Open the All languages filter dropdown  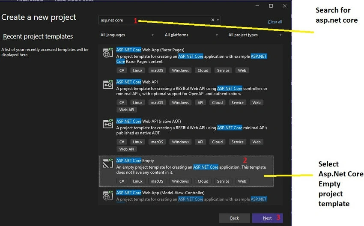pyautogui.click(x=127, y=35)
